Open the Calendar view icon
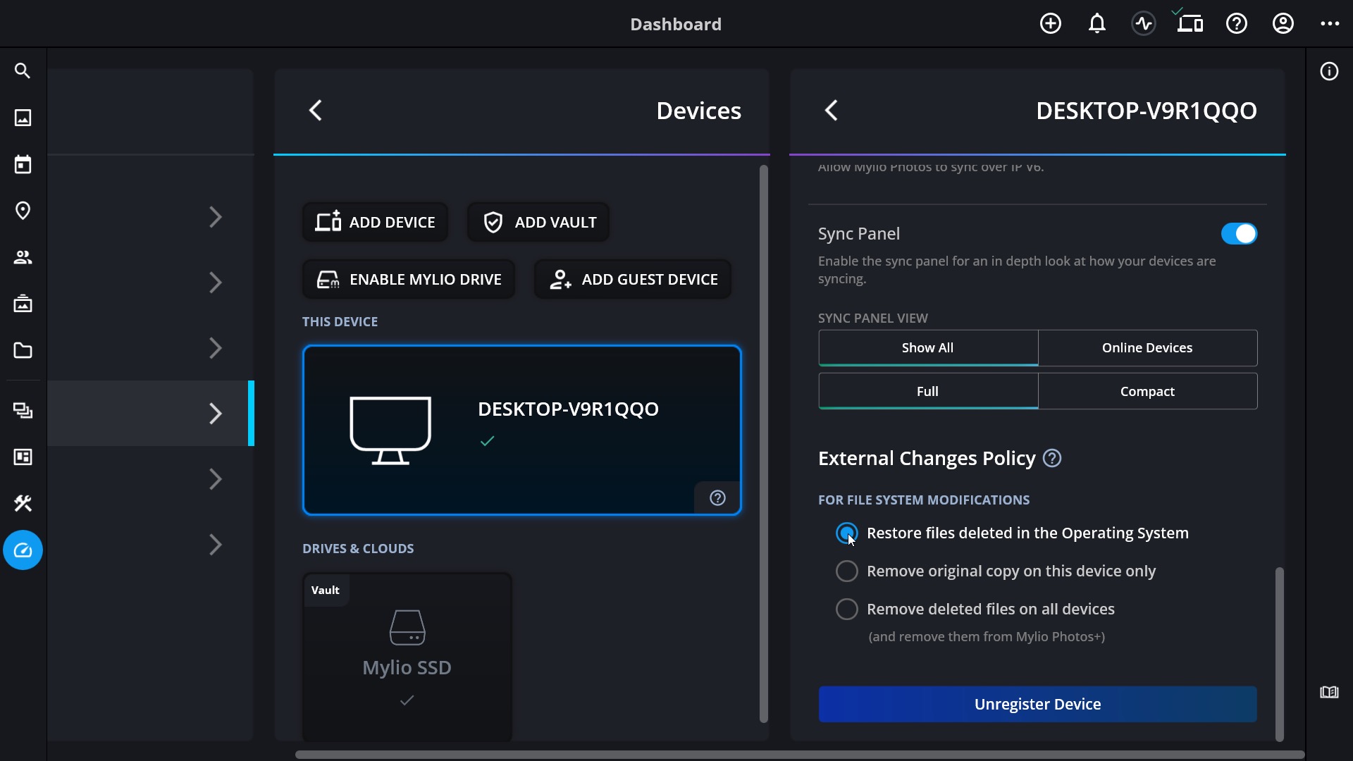1353x761 pixels. click(x=23, y=164)
